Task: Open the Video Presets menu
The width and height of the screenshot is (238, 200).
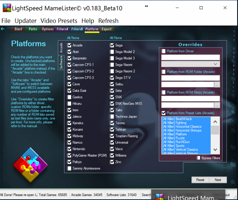Action: tap(59, 21)
